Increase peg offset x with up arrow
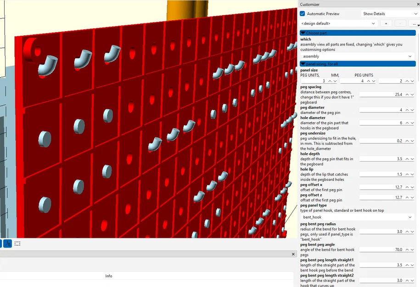The width and height of the screenshot is (420, 287). pyautogui.click(x=407, y=187)
